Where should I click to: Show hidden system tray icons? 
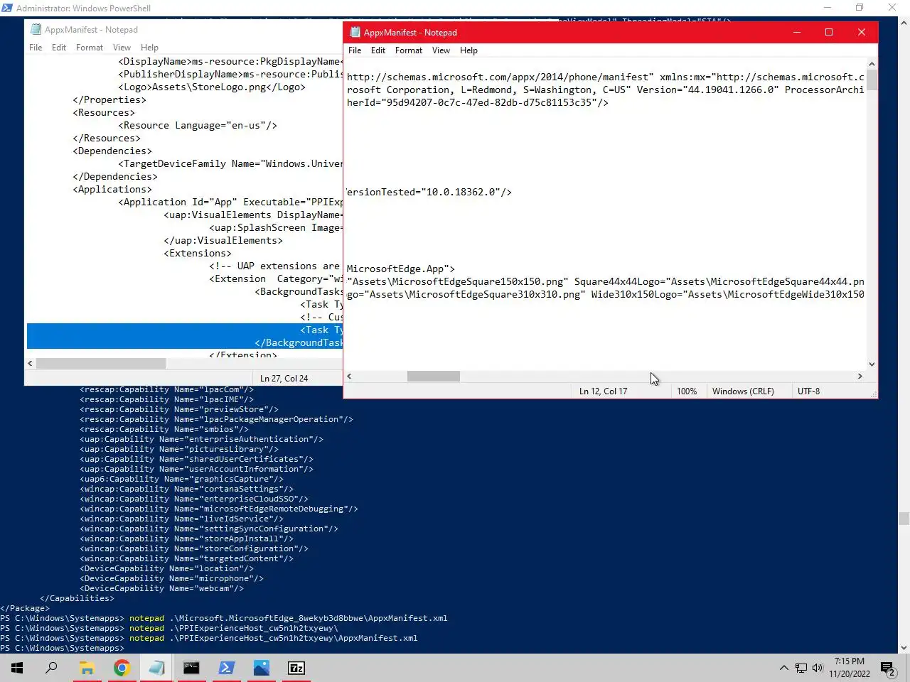[783, 668]
